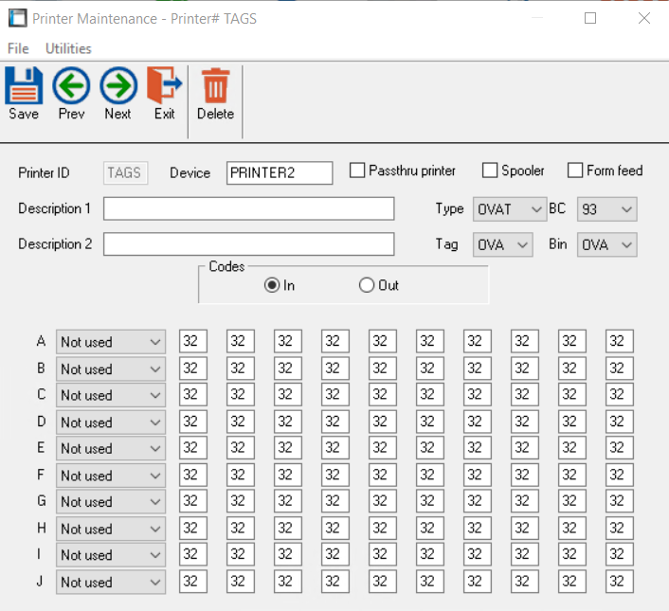Open the BC dropdown showing 93

pos(606,209)
